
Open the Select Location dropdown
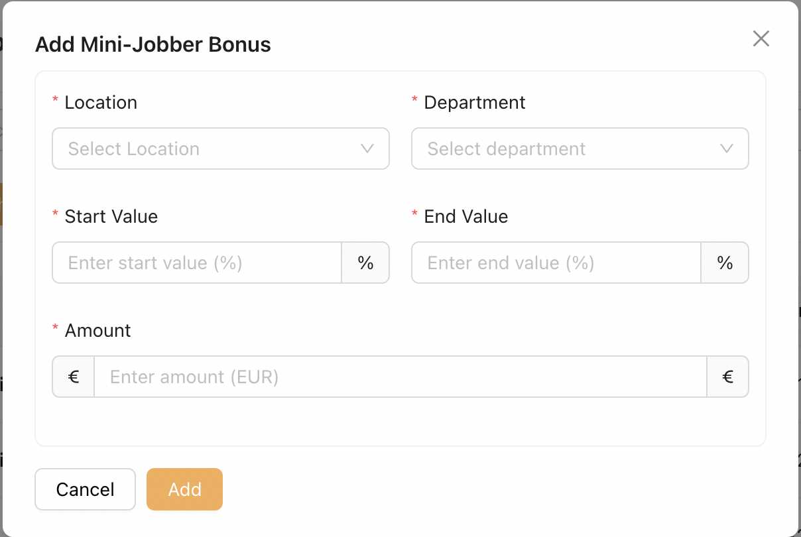click(x=212, y=149)
